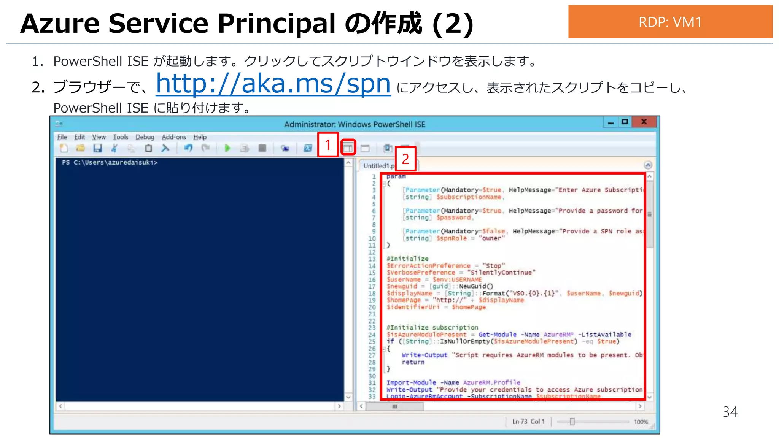Click the 'param' keyword on line 1
Image resolution: width=779 pixels, height=438 pixels.
click(396, 176)
